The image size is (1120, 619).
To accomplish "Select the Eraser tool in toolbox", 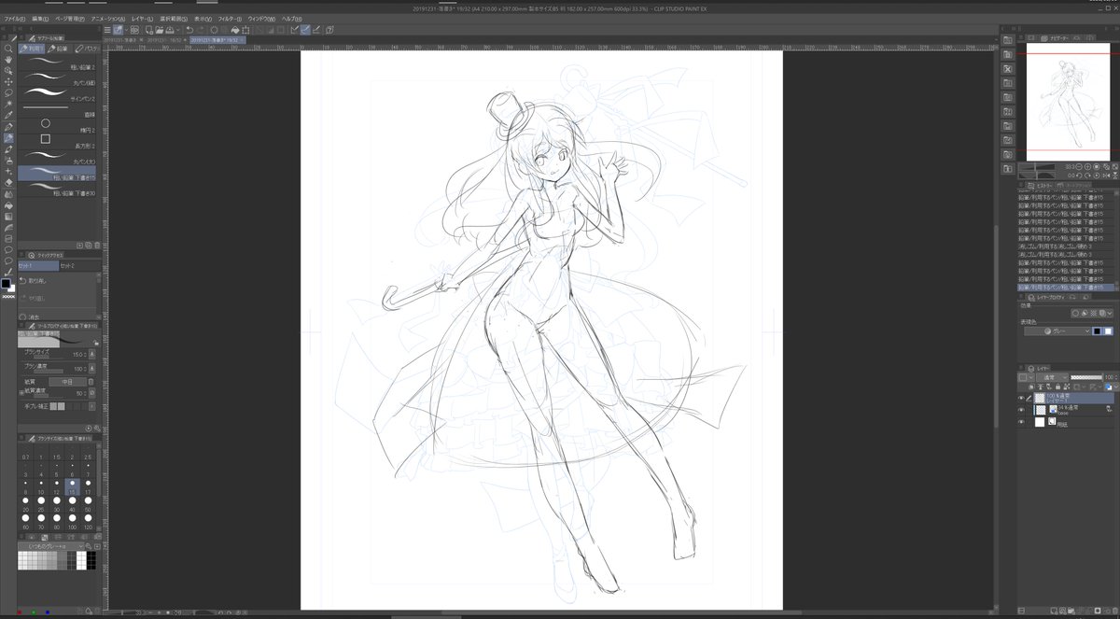I will tap(8, 183).
